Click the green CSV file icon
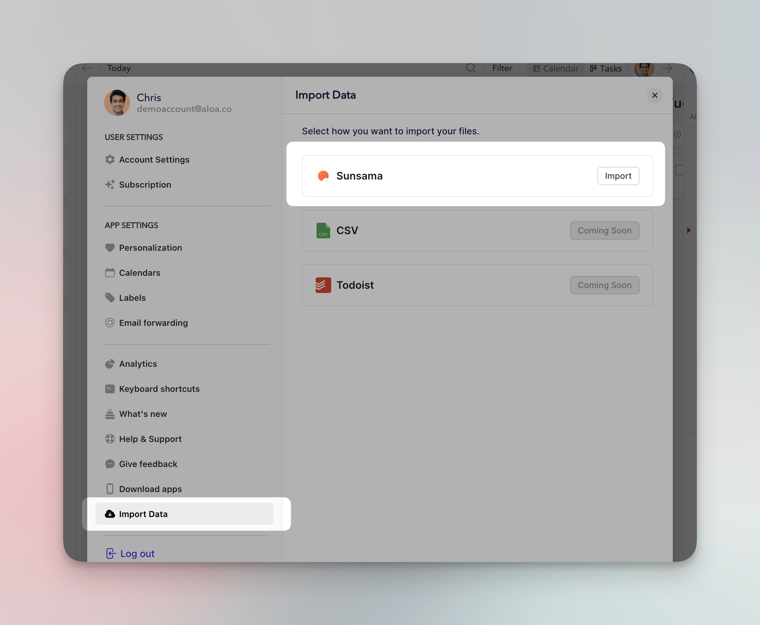This screenshot has height=625, width=760. pyautogui.click(x=323, y=231)
